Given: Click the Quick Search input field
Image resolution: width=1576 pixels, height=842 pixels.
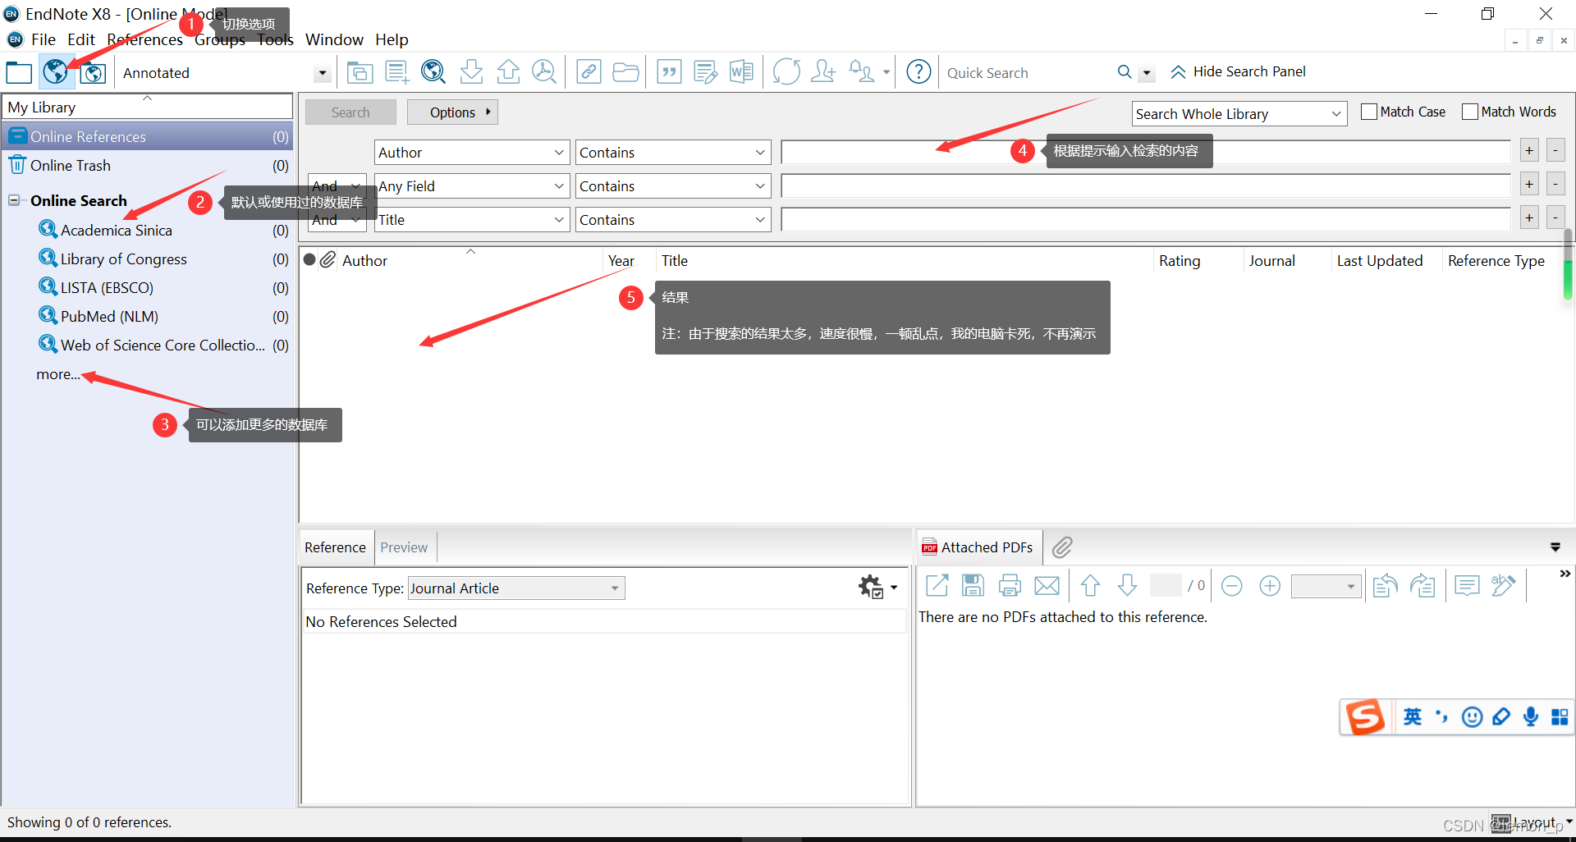Looking at the screenshot, I should 1027,73.
